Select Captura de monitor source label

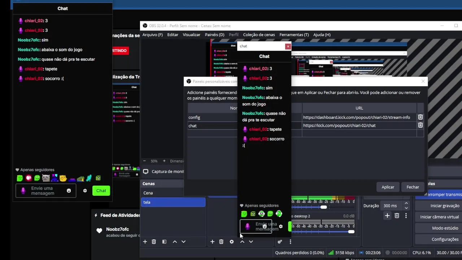click(168, 172)
